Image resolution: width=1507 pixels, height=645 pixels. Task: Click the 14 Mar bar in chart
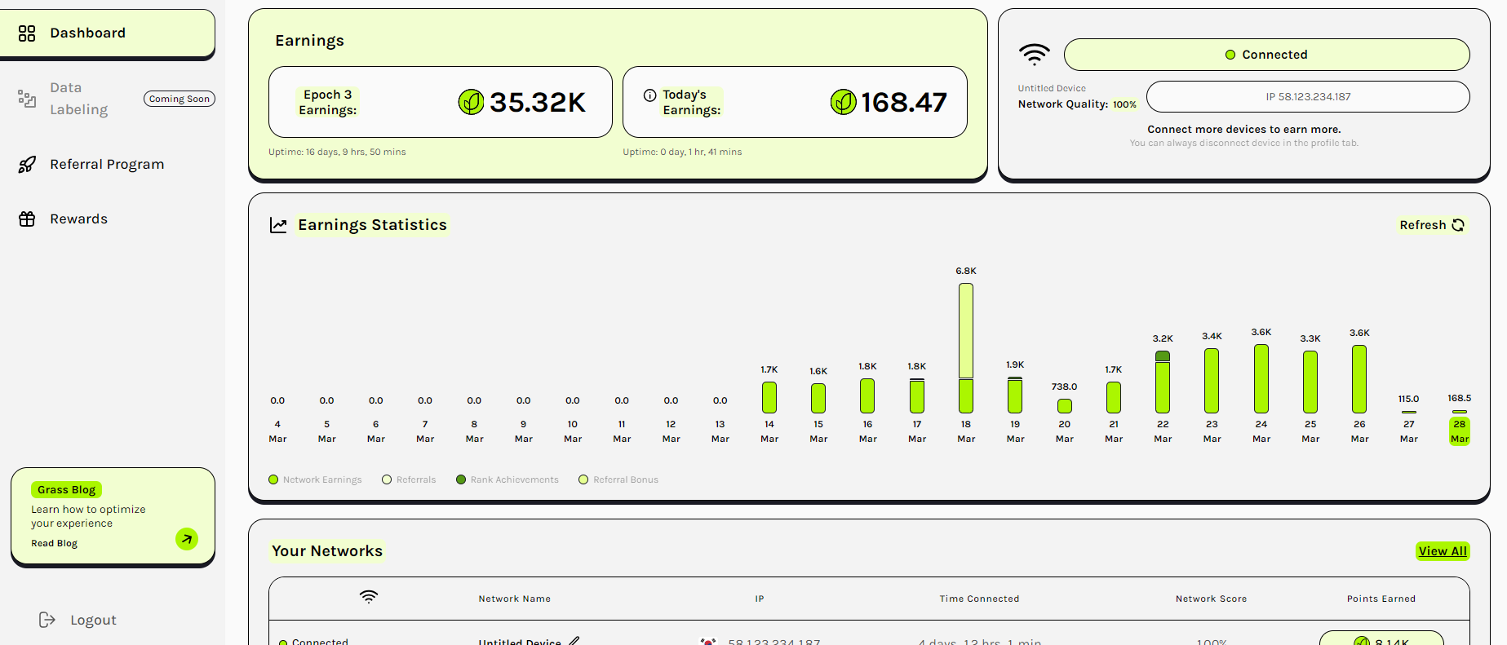tap(769, 398)
